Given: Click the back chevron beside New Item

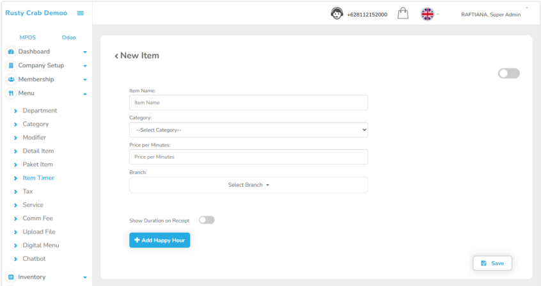Looking at the screenshot, I should pyautogui.click(x=116, y=56).
